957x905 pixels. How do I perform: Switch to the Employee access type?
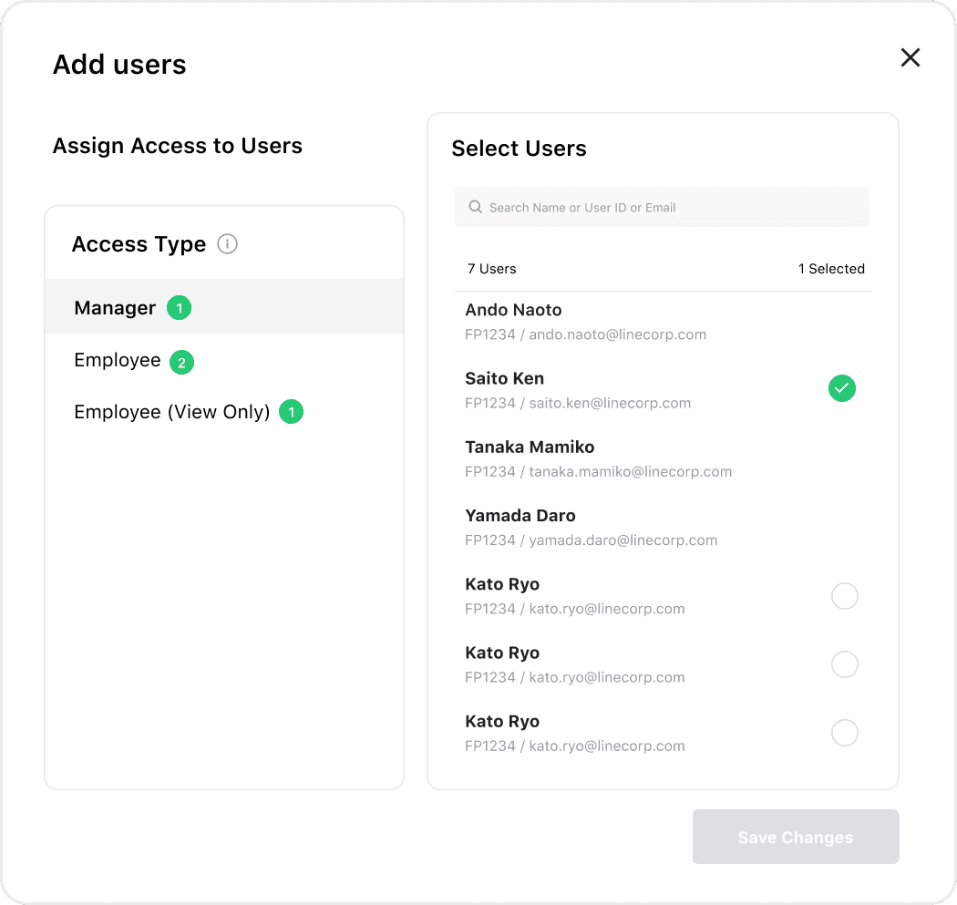(118, 360)
